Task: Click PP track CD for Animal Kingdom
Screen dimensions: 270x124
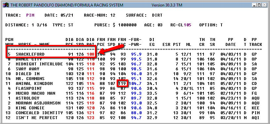Action: coord(254,84)
